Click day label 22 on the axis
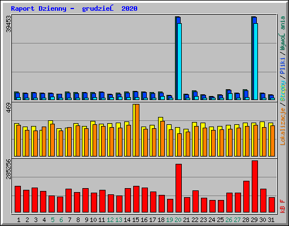Image resolution: width=289 pixels, height=226 pixels. 195,220
